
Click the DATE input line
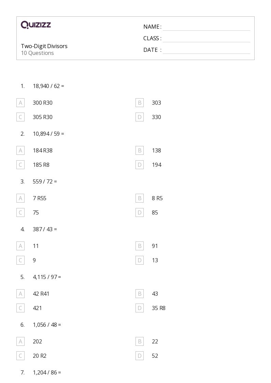click(x=206, y=50)
